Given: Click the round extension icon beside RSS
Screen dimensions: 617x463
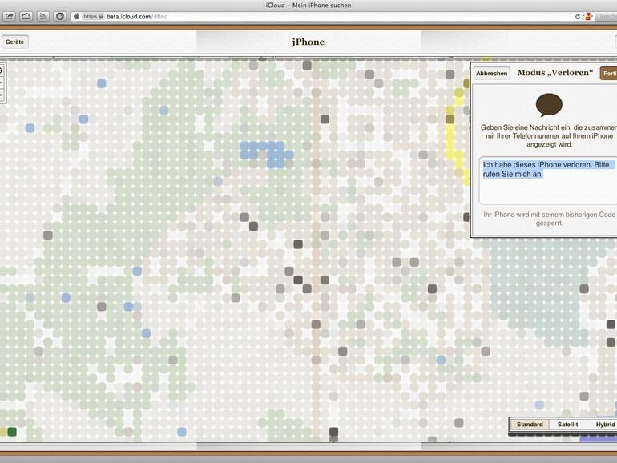Looking at the screenshot, I should (x=60, y=17).
